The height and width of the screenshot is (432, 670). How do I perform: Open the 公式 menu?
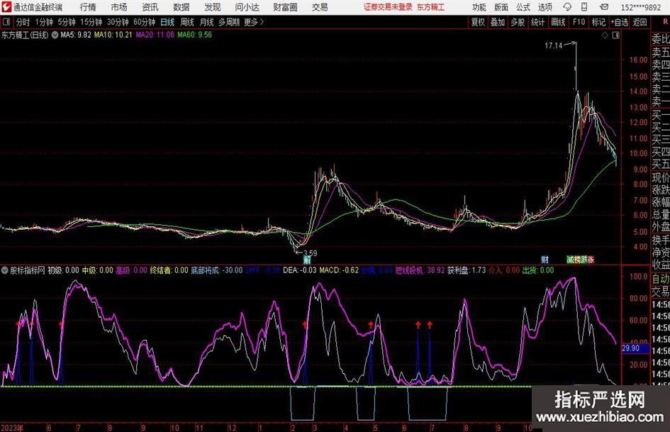coord(523,7)
